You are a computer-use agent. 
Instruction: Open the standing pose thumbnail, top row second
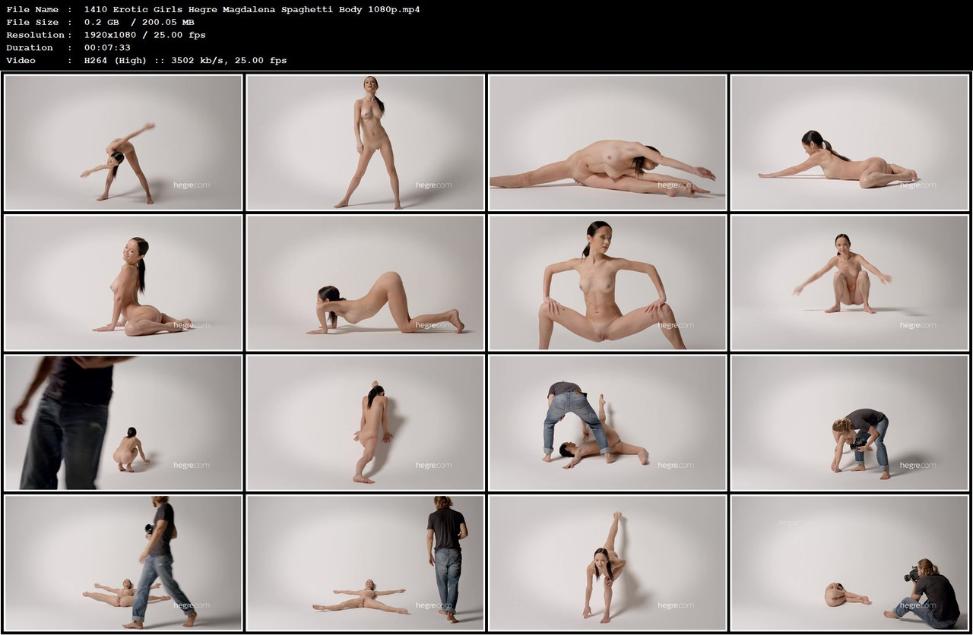click(x=365, y=141)
